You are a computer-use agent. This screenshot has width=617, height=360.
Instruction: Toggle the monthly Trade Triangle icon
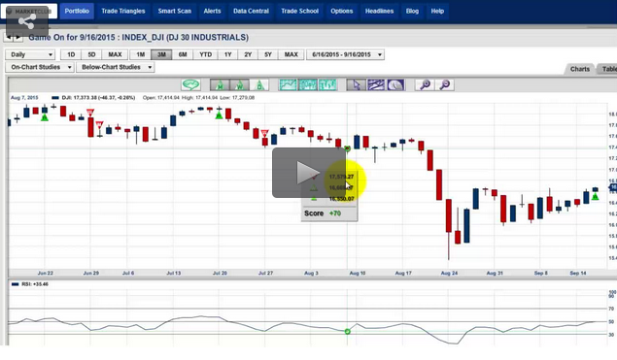tap(220, 84)
